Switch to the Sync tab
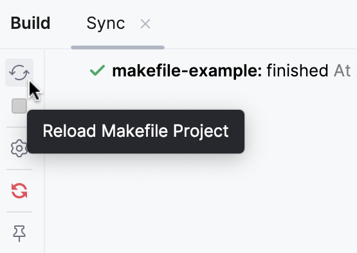Screen dimensions: 357x253 [105, 23]
